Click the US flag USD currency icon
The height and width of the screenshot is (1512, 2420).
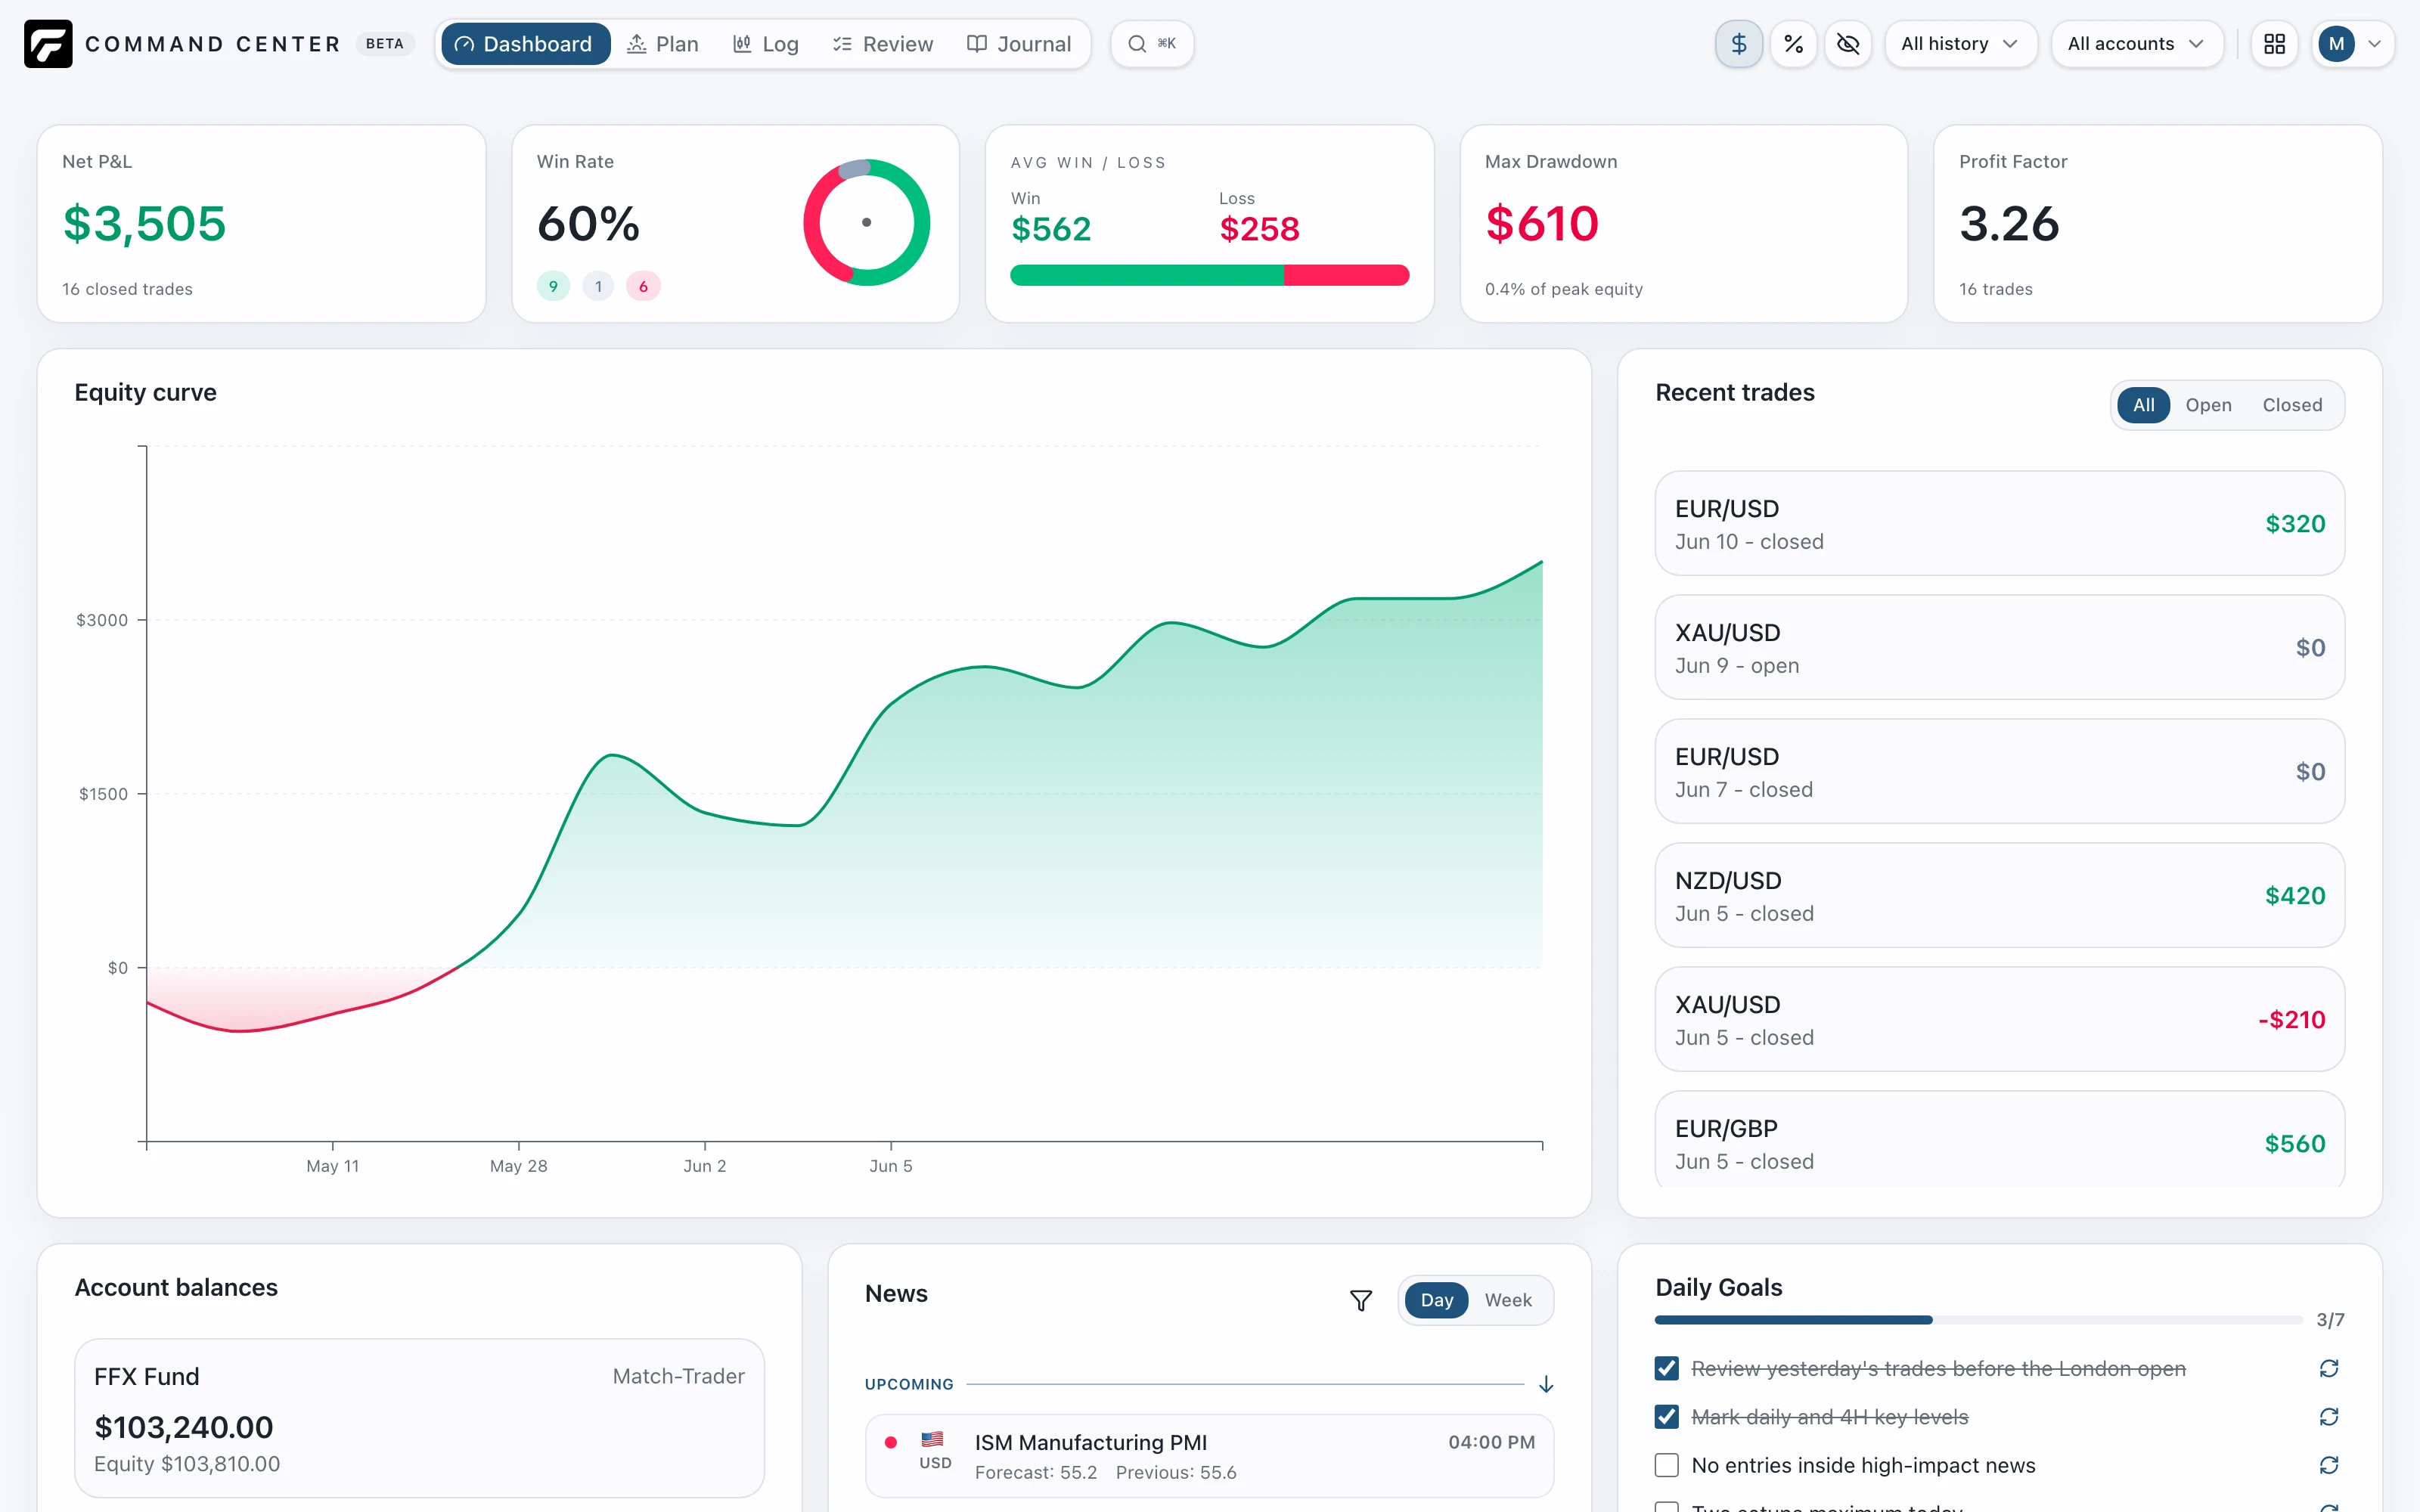pos(932,1439)
